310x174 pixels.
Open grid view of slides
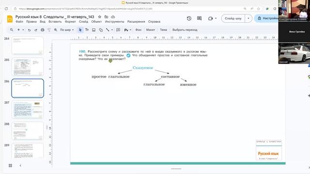11,165
